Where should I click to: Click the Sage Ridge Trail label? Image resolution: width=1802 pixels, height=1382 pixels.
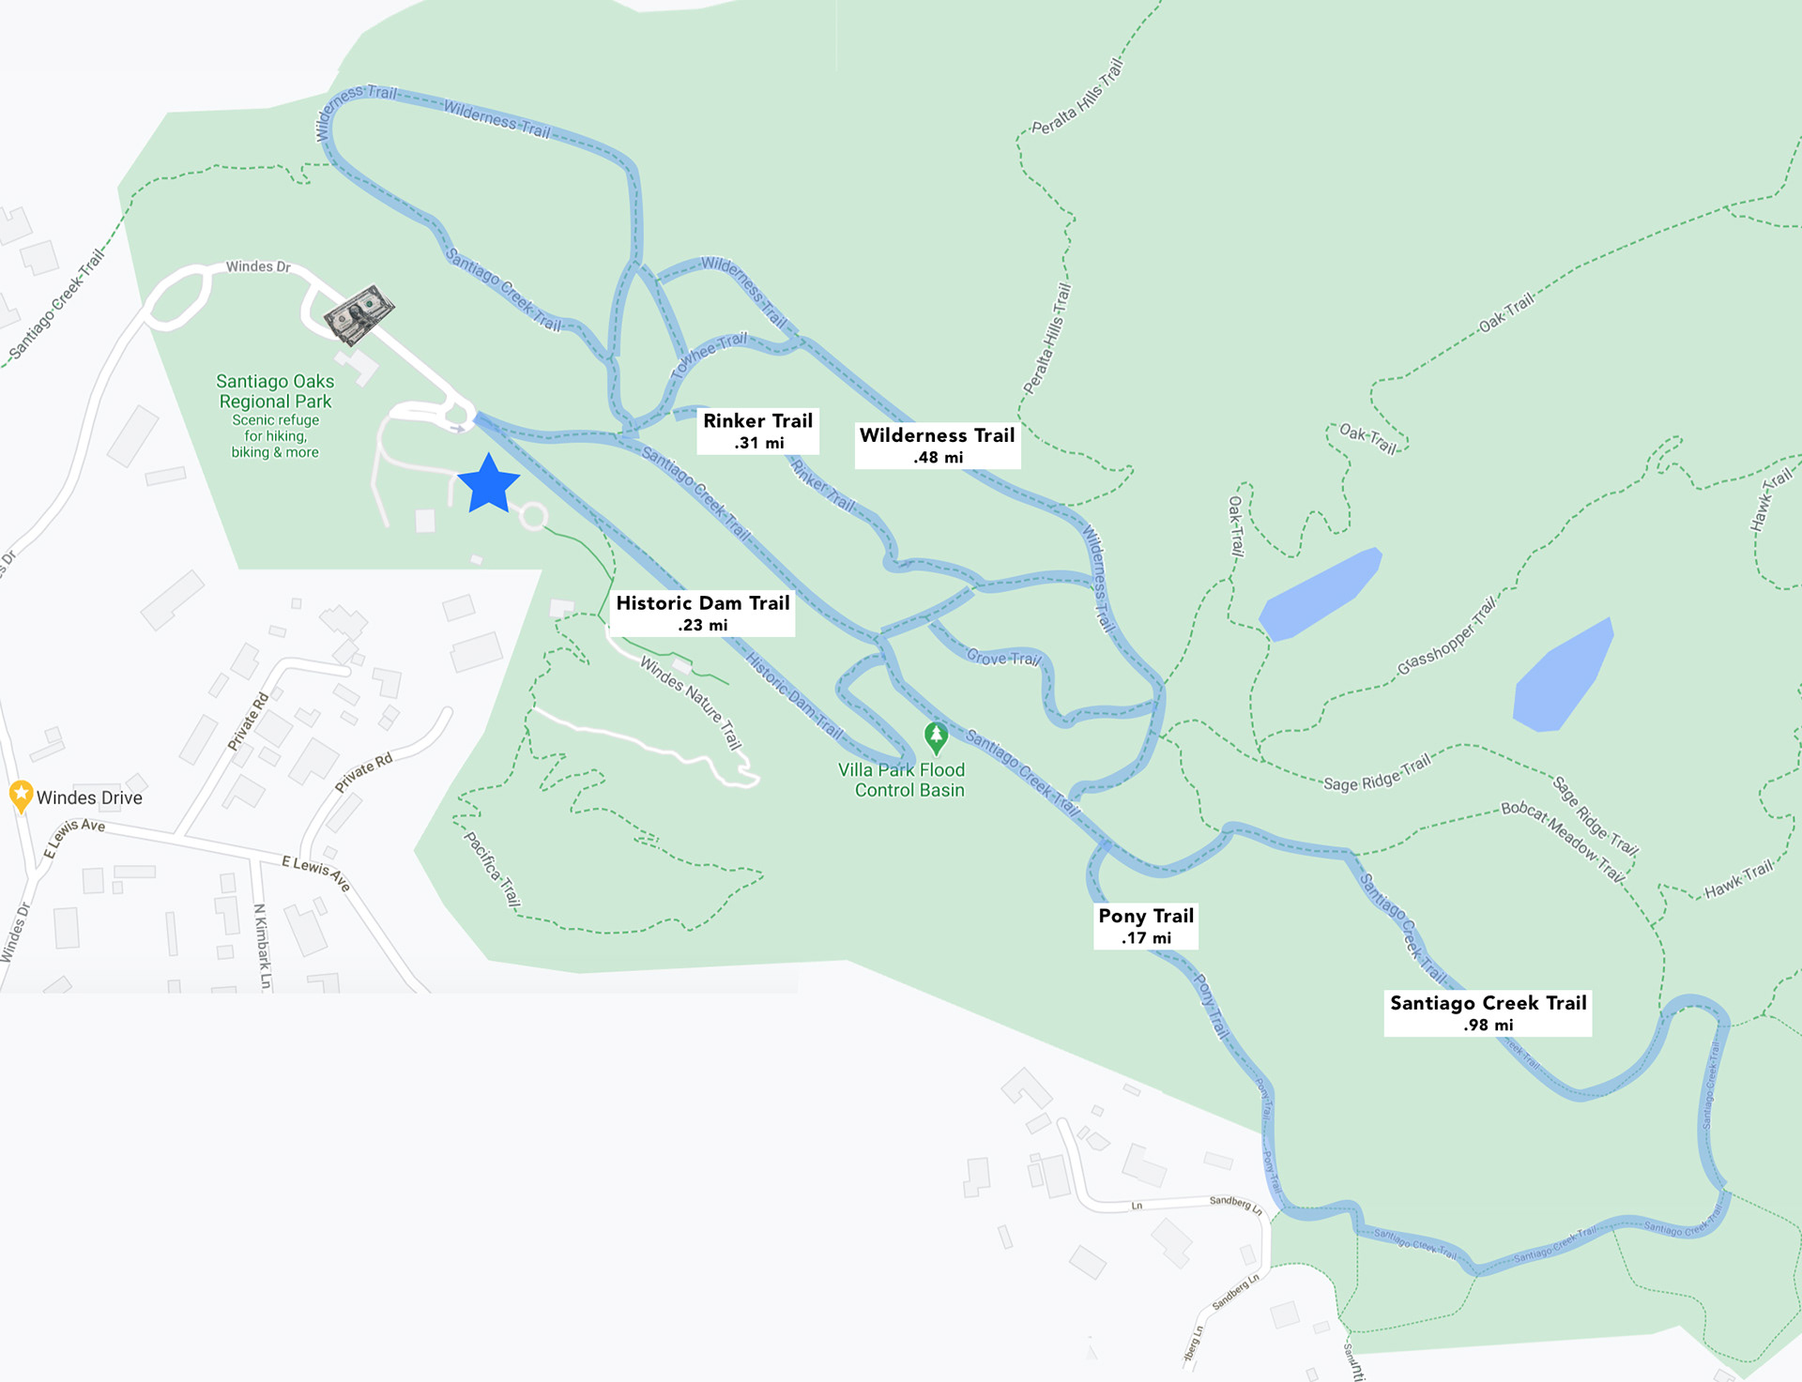[x=1377, y=772]
